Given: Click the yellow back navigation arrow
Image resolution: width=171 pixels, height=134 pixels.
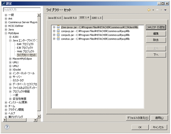Looking at the screenshot, I should tap(149, 10).
